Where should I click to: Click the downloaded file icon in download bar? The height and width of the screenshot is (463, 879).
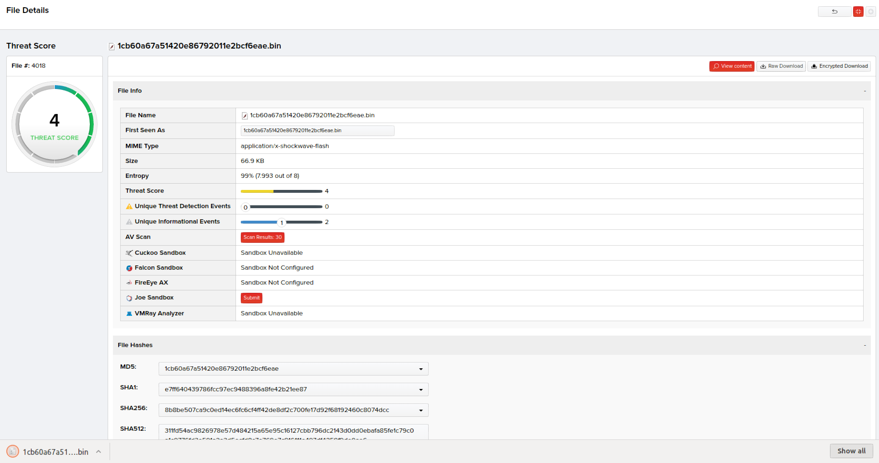point(12,451)
